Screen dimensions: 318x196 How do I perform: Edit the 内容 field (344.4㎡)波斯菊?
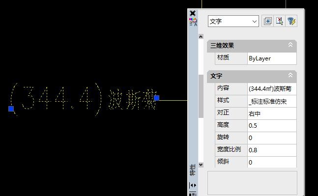(x=272, y=89)
